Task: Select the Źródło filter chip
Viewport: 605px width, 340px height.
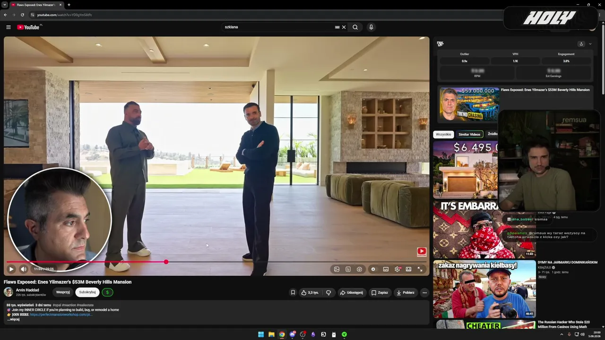Action: pyautogui.click(x=493, y=134)
